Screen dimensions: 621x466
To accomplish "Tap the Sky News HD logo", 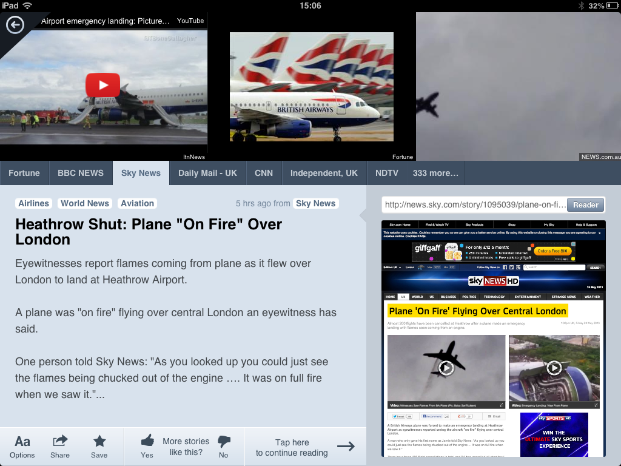I will (x=493, y=281).
